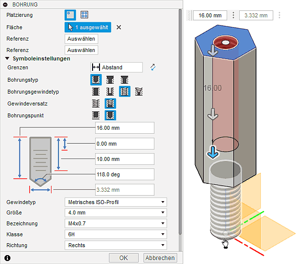Open the Richtung Rechts dropdown

point(116,245)
